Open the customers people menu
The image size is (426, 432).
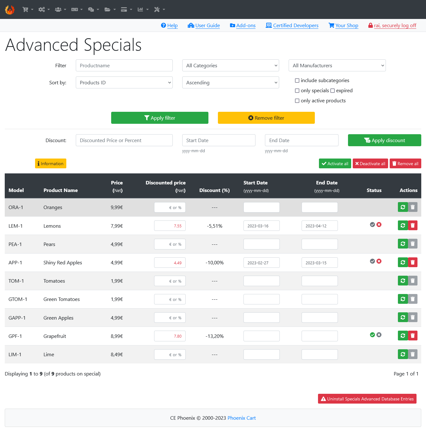pyautogui.click(x=61, y=9)
